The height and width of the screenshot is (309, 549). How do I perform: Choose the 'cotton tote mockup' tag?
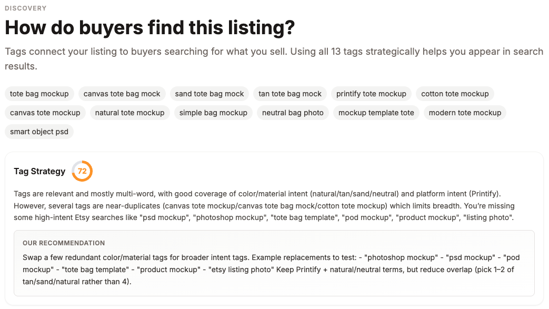click(x=455, y=94)
